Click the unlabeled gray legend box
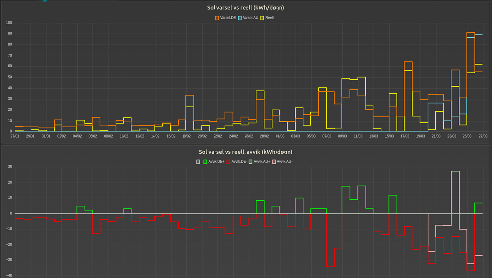This screenshot has height=278, width=492. pos(198,161)
